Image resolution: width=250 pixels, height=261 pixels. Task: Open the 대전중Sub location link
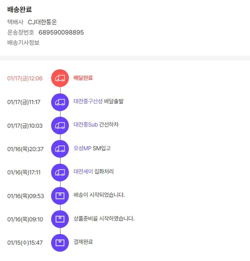tap(86, 125)
